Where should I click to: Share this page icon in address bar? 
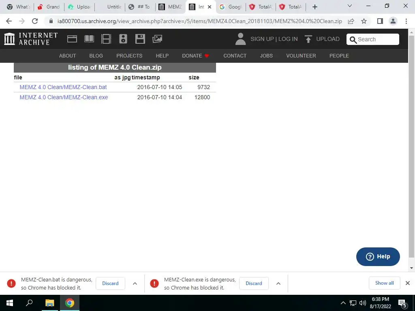click(x=351, y=21)
